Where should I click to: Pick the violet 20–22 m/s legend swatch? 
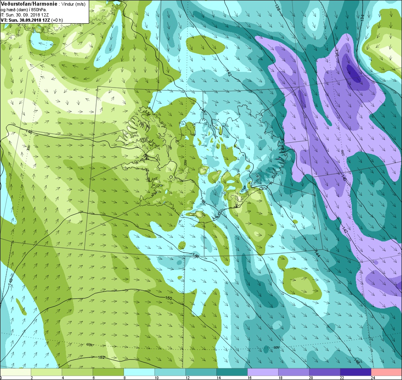click(324, 372)
